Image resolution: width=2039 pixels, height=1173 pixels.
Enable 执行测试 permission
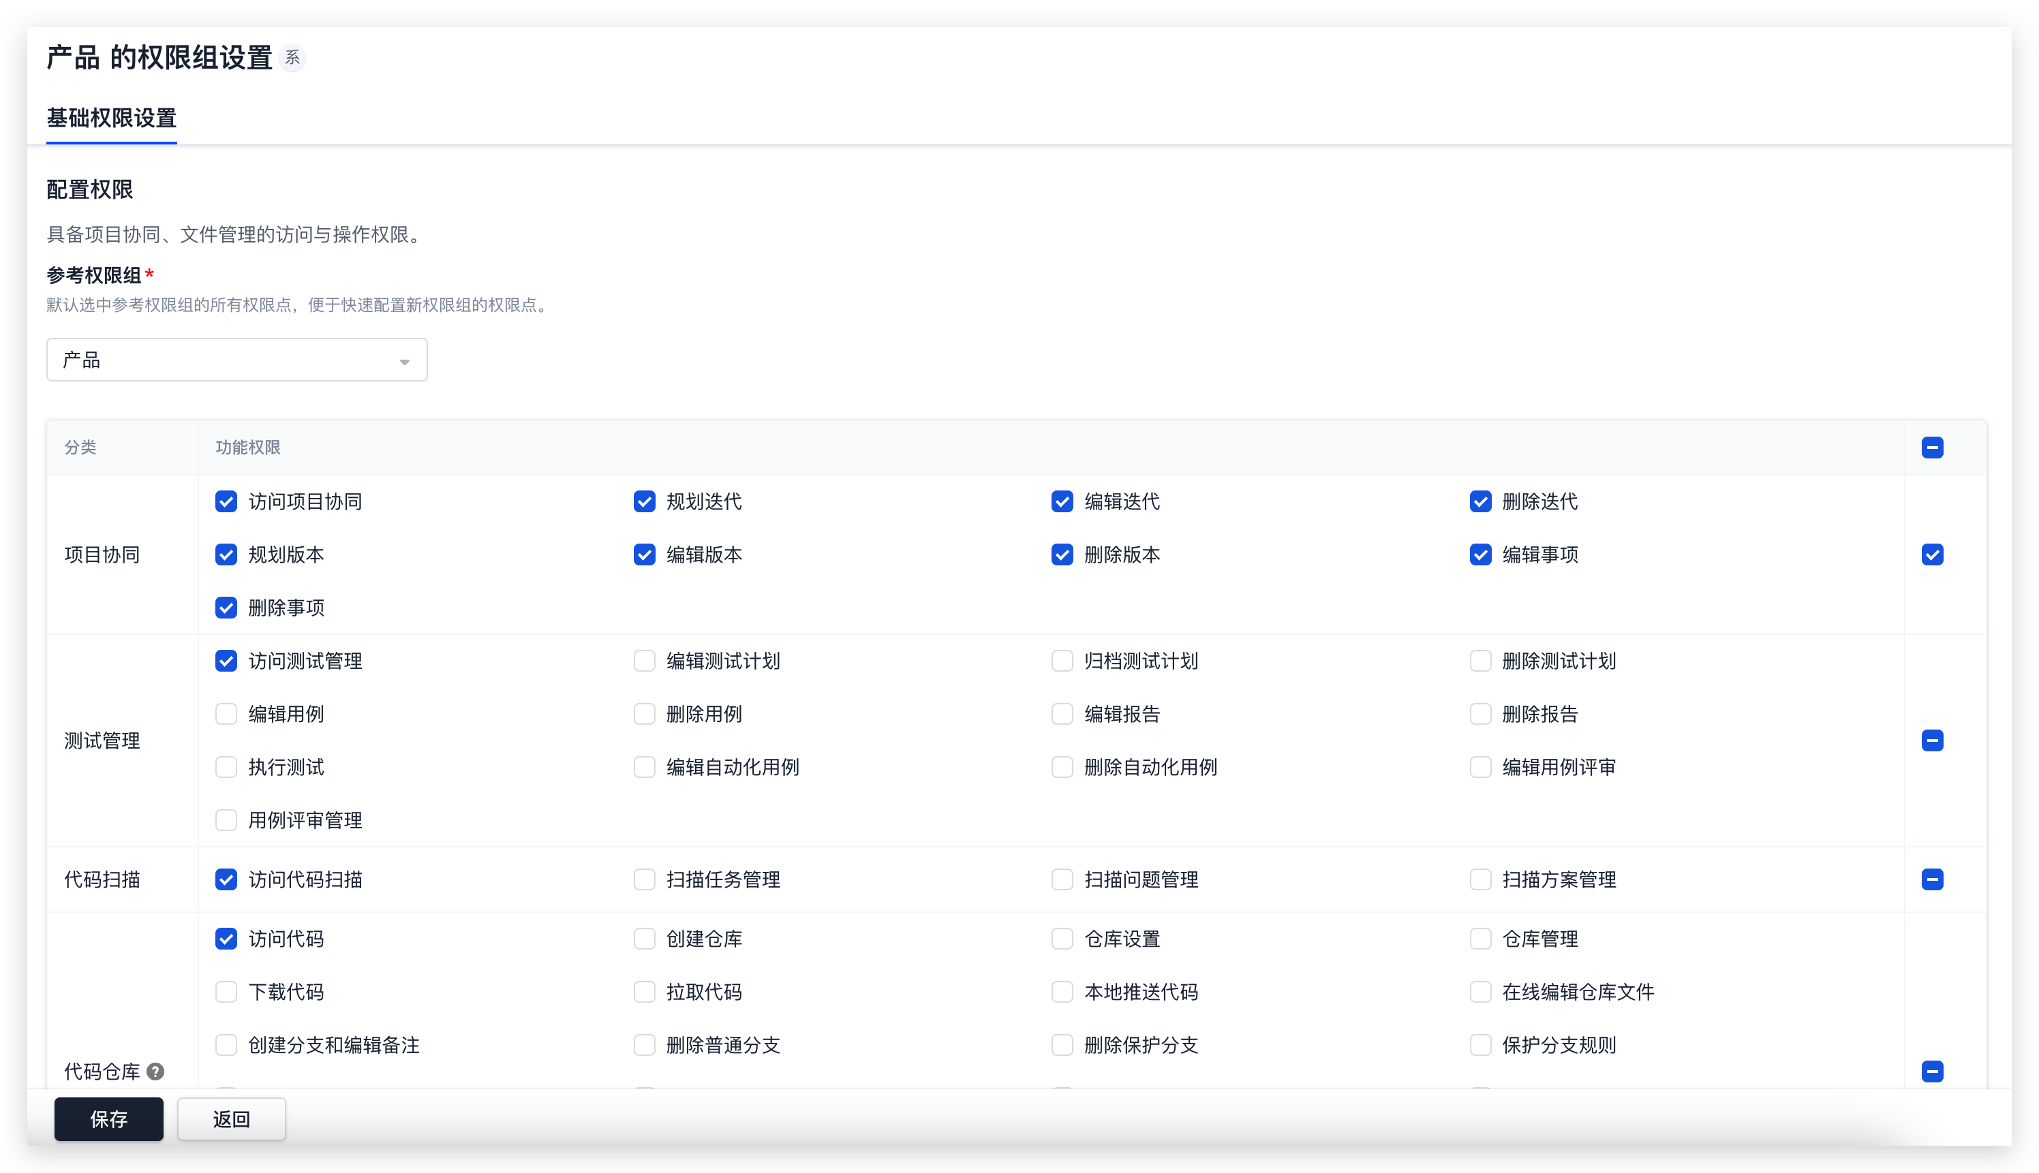pyautogui.click(x=226, y=767)
